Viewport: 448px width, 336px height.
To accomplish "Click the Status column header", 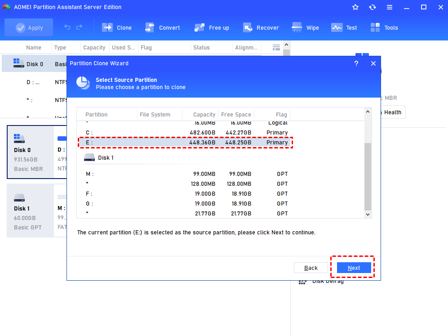I will coord(201,48).
